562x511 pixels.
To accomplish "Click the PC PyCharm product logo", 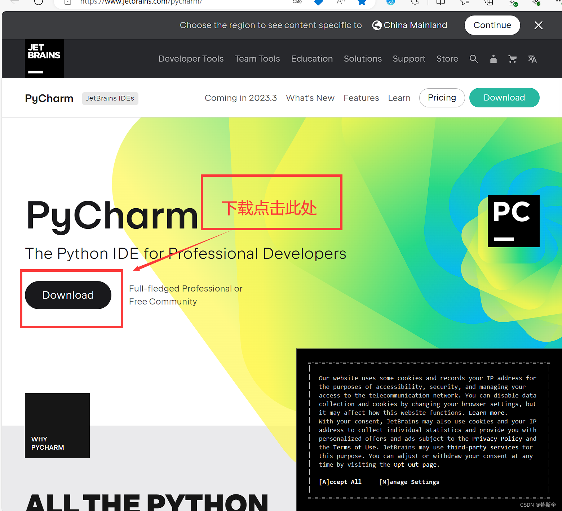I will pos(513,221).
